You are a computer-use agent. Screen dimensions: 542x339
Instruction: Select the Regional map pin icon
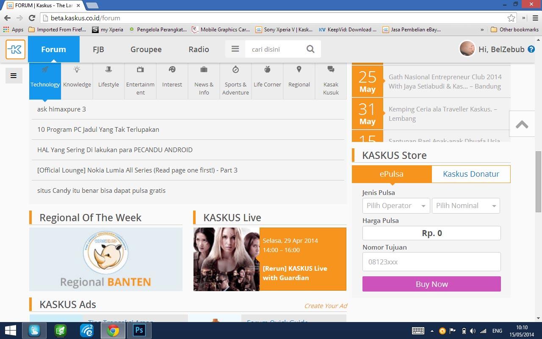(x=299, y=69)
